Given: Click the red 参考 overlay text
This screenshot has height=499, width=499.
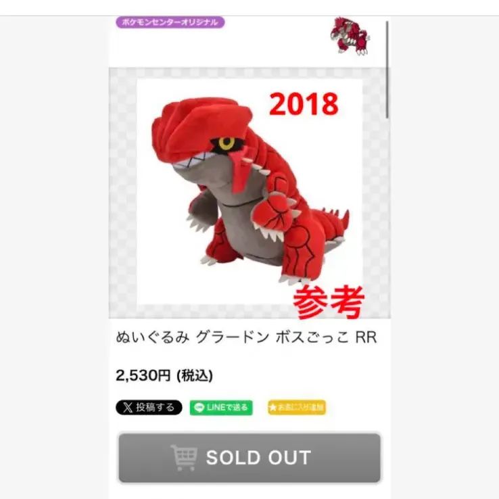Looking at the screenshot, I should tap(329, 302).
